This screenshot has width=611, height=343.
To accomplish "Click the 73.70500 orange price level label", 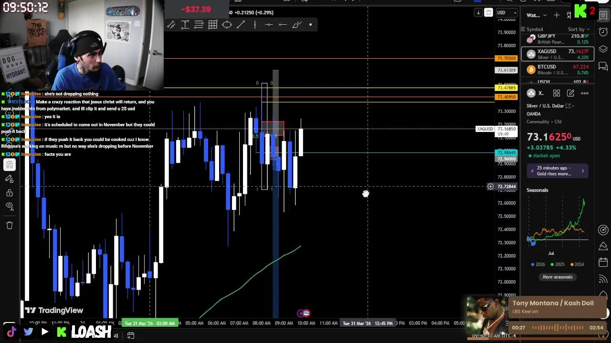I will click(x=506, y=58).
